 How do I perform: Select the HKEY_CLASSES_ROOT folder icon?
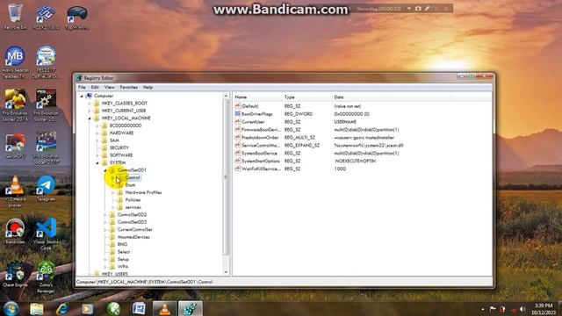click(97, 104)
